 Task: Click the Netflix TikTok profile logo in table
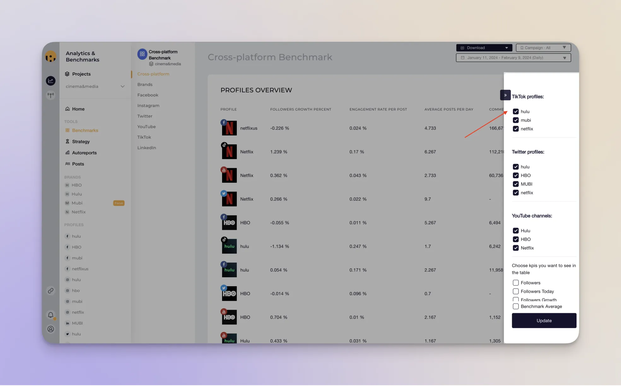229,152
